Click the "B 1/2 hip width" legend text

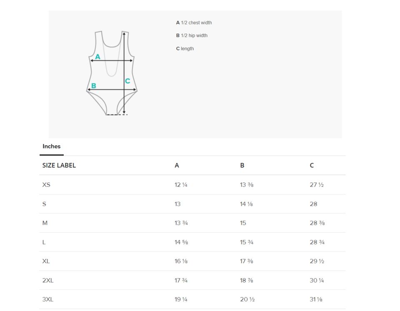point(192,36)
